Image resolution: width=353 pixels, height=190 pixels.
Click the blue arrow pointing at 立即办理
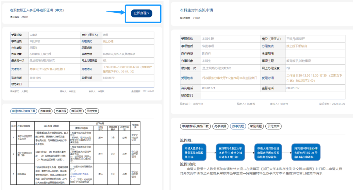pyautogui.click(x=116, y=13)
